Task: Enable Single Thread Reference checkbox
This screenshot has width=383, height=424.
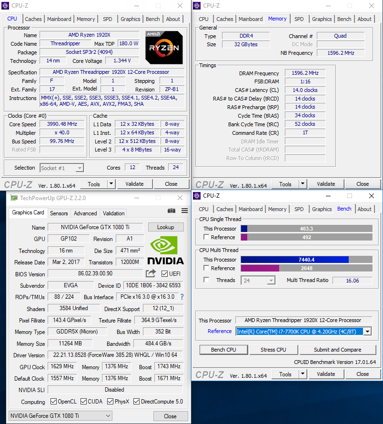Action: 206,237
